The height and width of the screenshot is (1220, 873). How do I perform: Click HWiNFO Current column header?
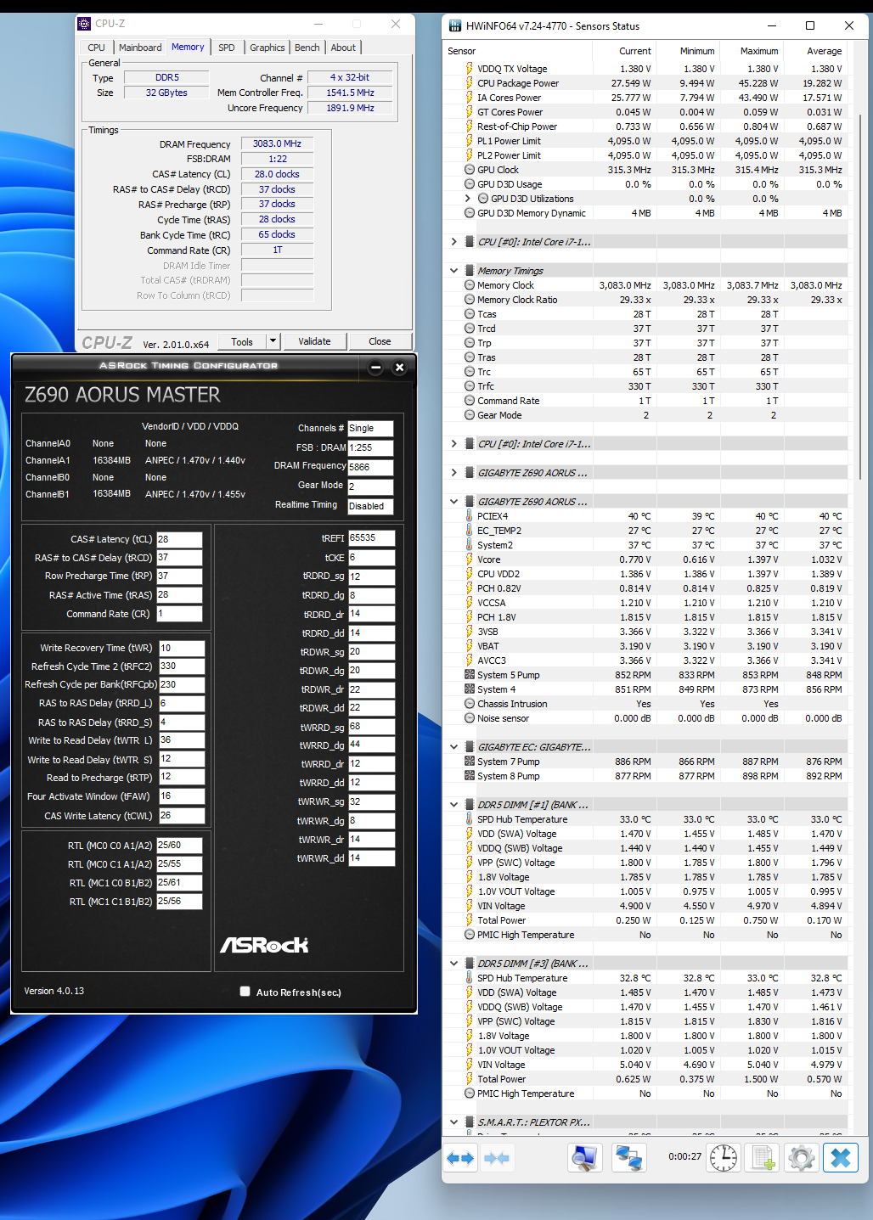click(x=635, y=51)
